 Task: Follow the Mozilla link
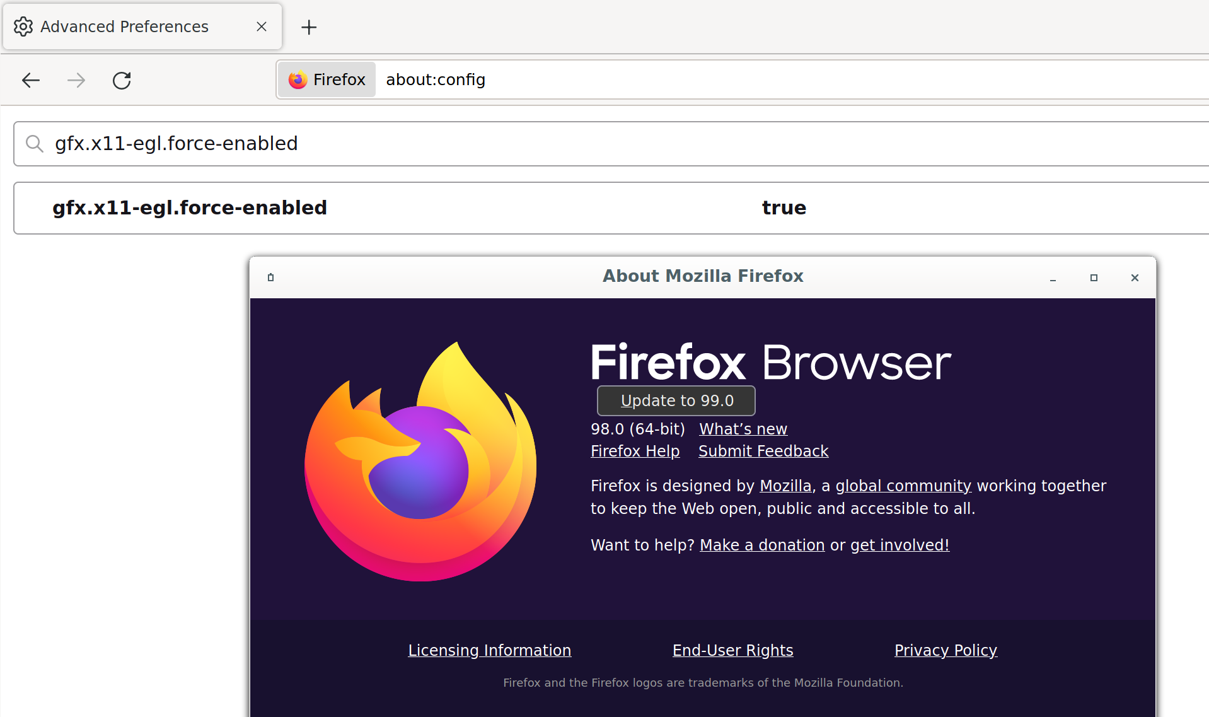click(785, 486)
